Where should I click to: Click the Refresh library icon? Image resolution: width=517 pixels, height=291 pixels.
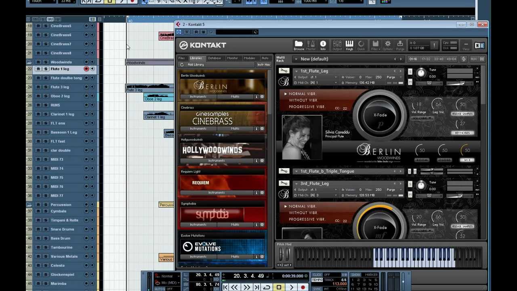point(182,65)
